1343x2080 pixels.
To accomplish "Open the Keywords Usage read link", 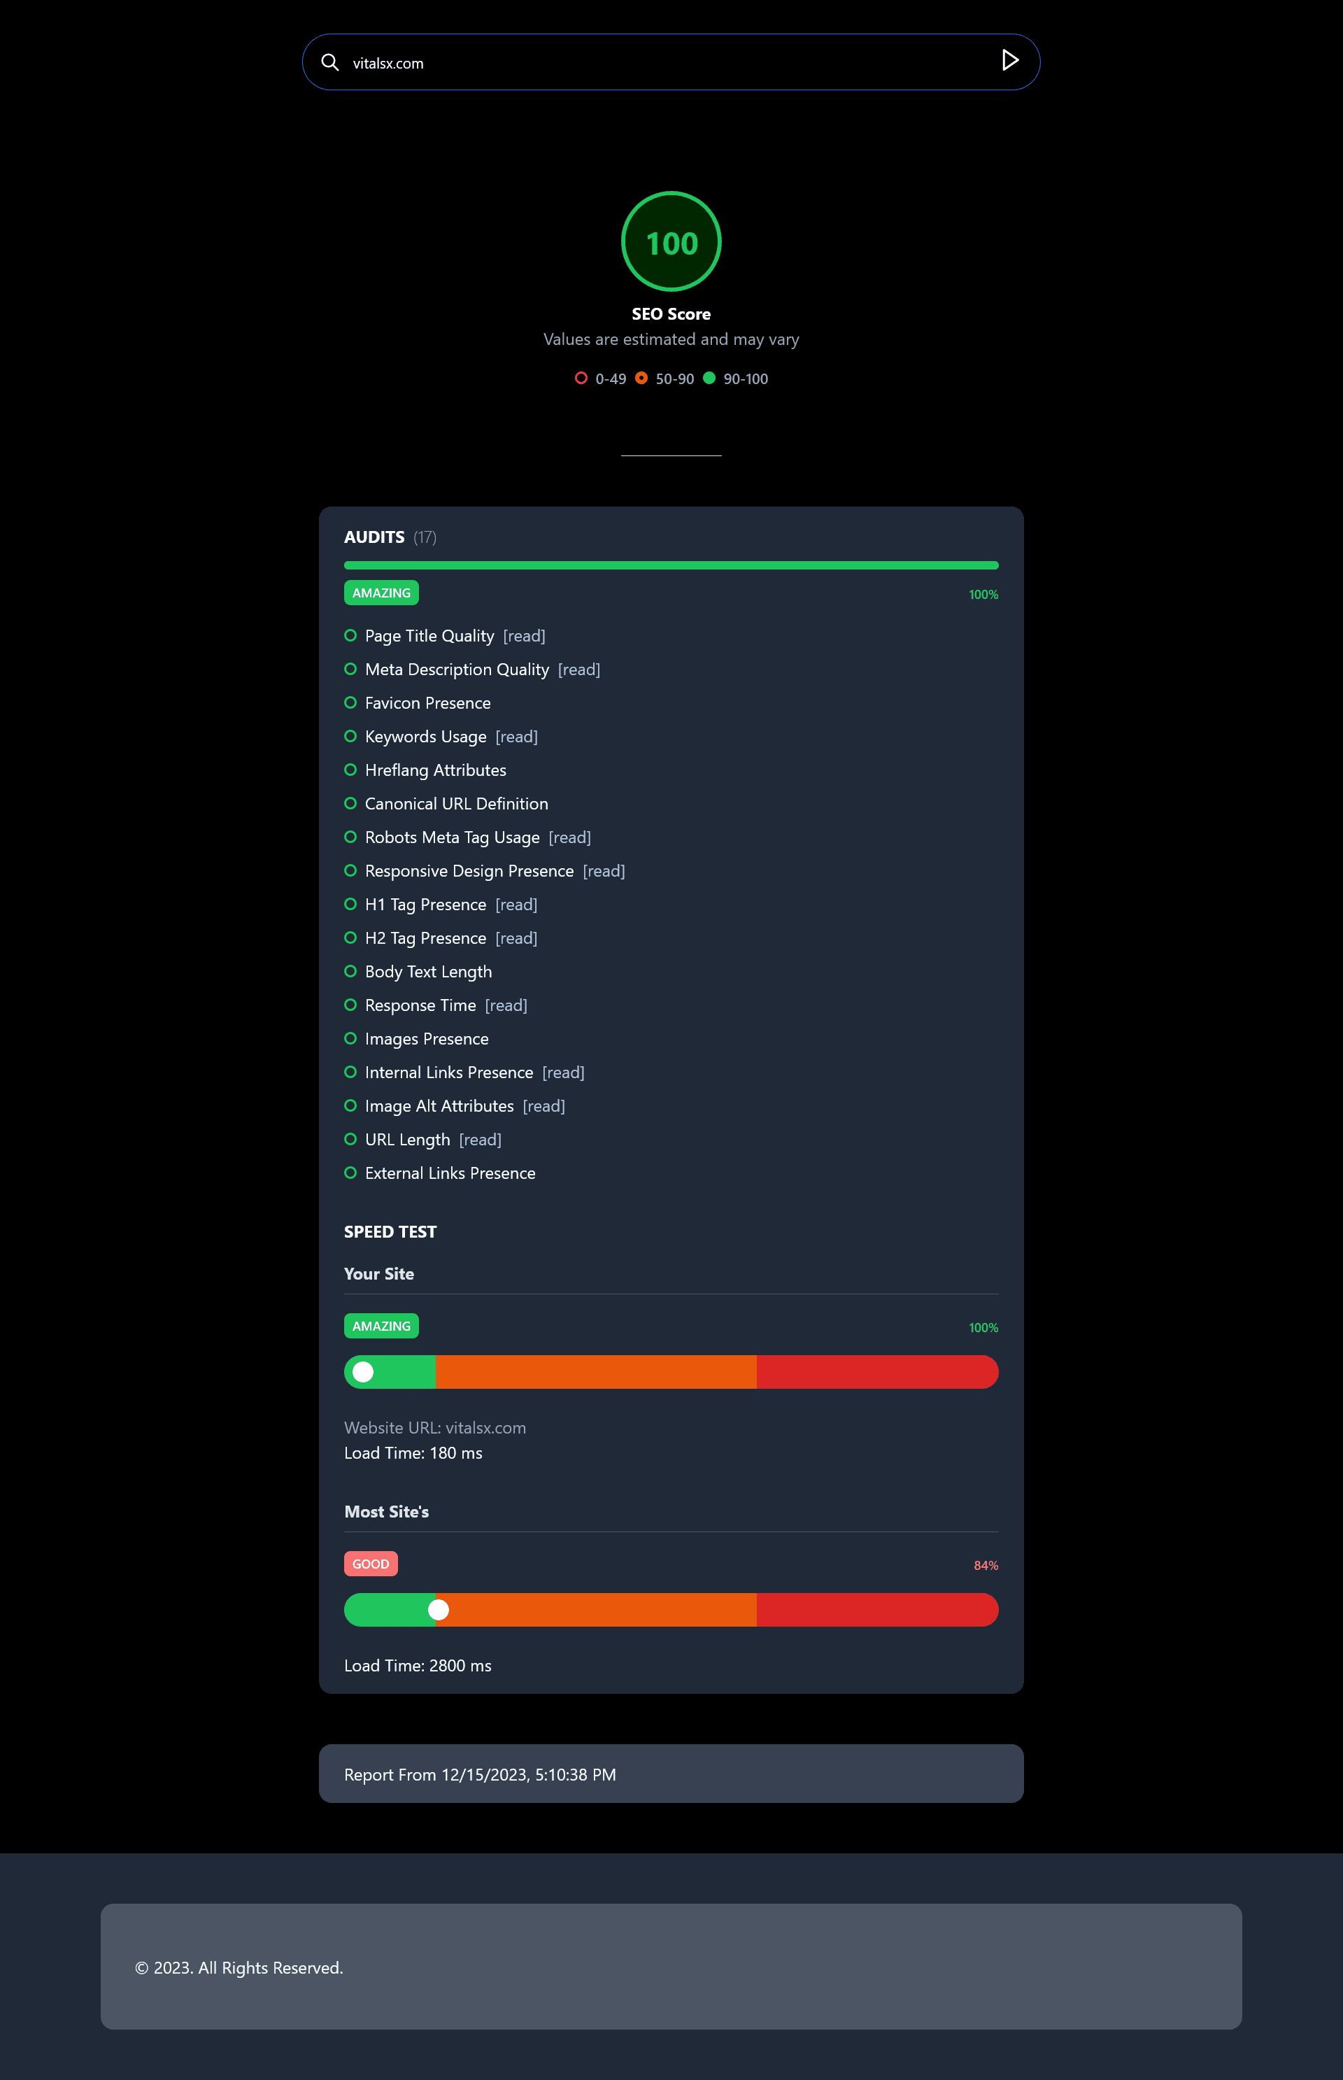I will pos(516,736).
